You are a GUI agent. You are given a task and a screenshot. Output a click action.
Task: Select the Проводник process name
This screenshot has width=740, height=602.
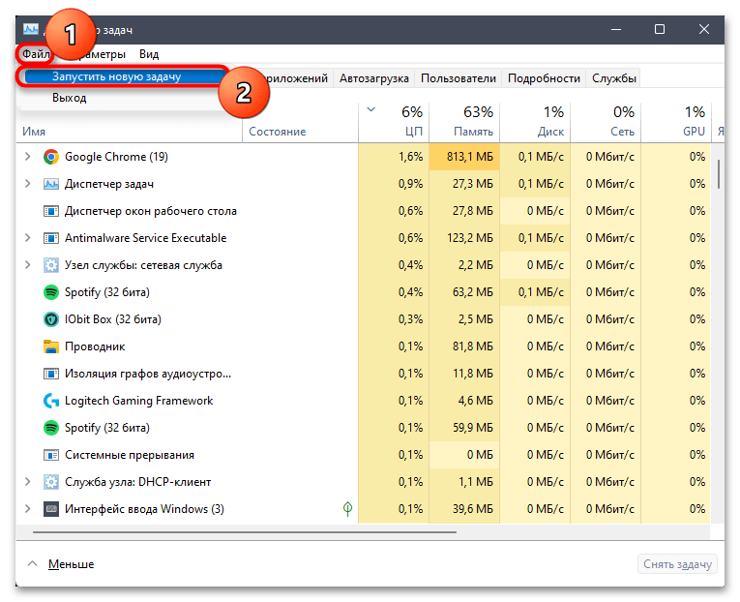(x=95, y=346)
